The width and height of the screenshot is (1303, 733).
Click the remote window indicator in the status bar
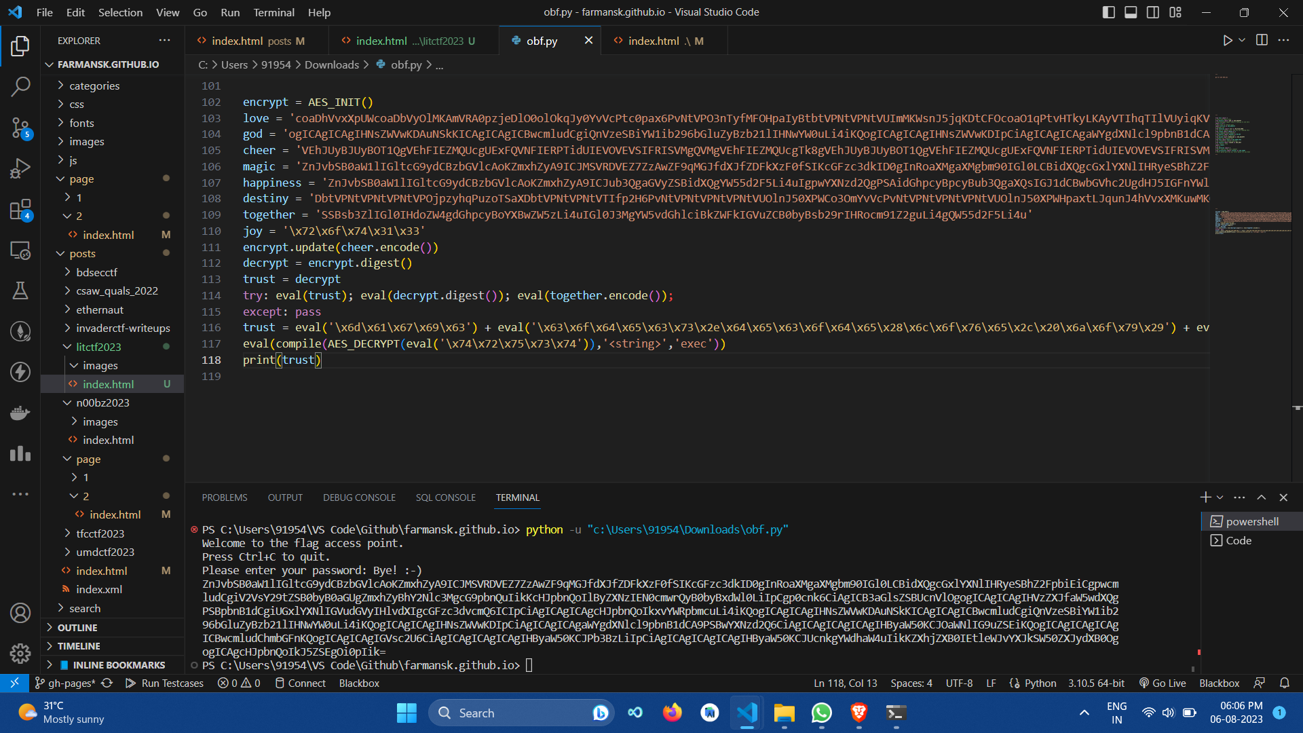(x=14, y=683)
